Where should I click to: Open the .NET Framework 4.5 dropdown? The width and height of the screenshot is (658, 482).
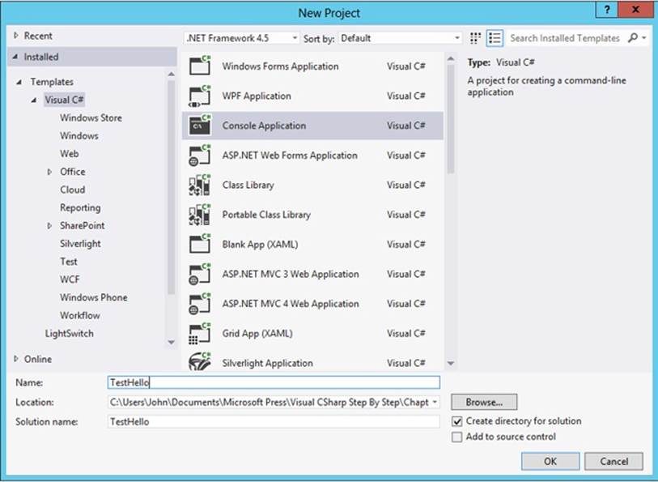(x=242, y=38)
